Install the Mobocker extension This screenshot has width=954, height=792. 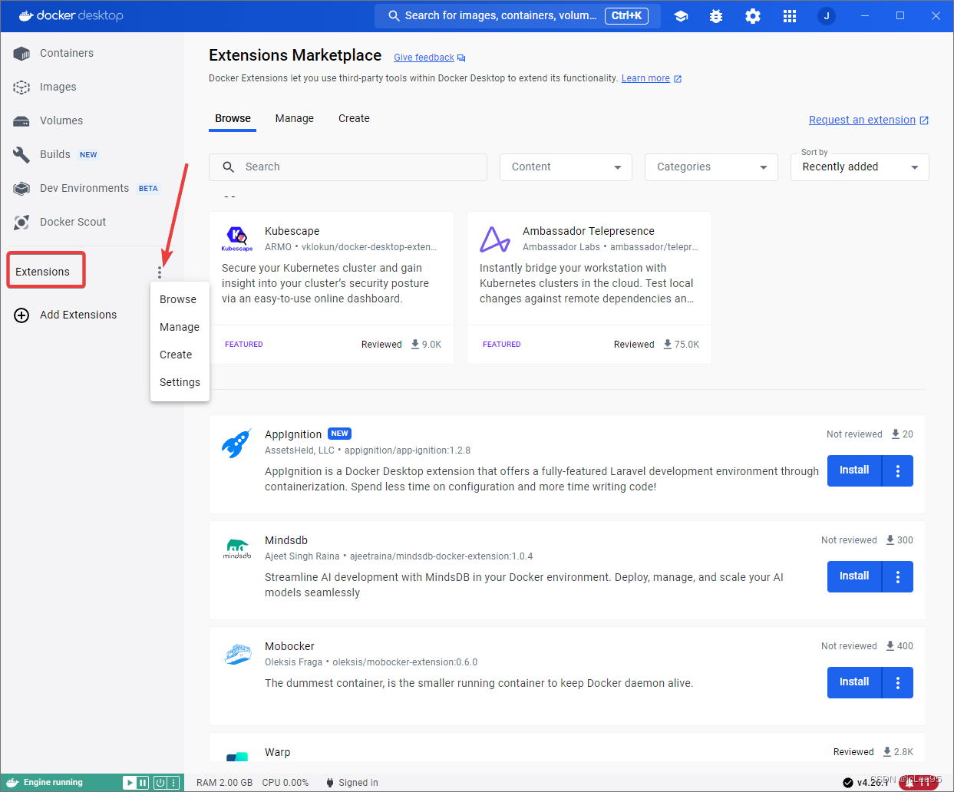pyautogui.click(x=854, y=683)
